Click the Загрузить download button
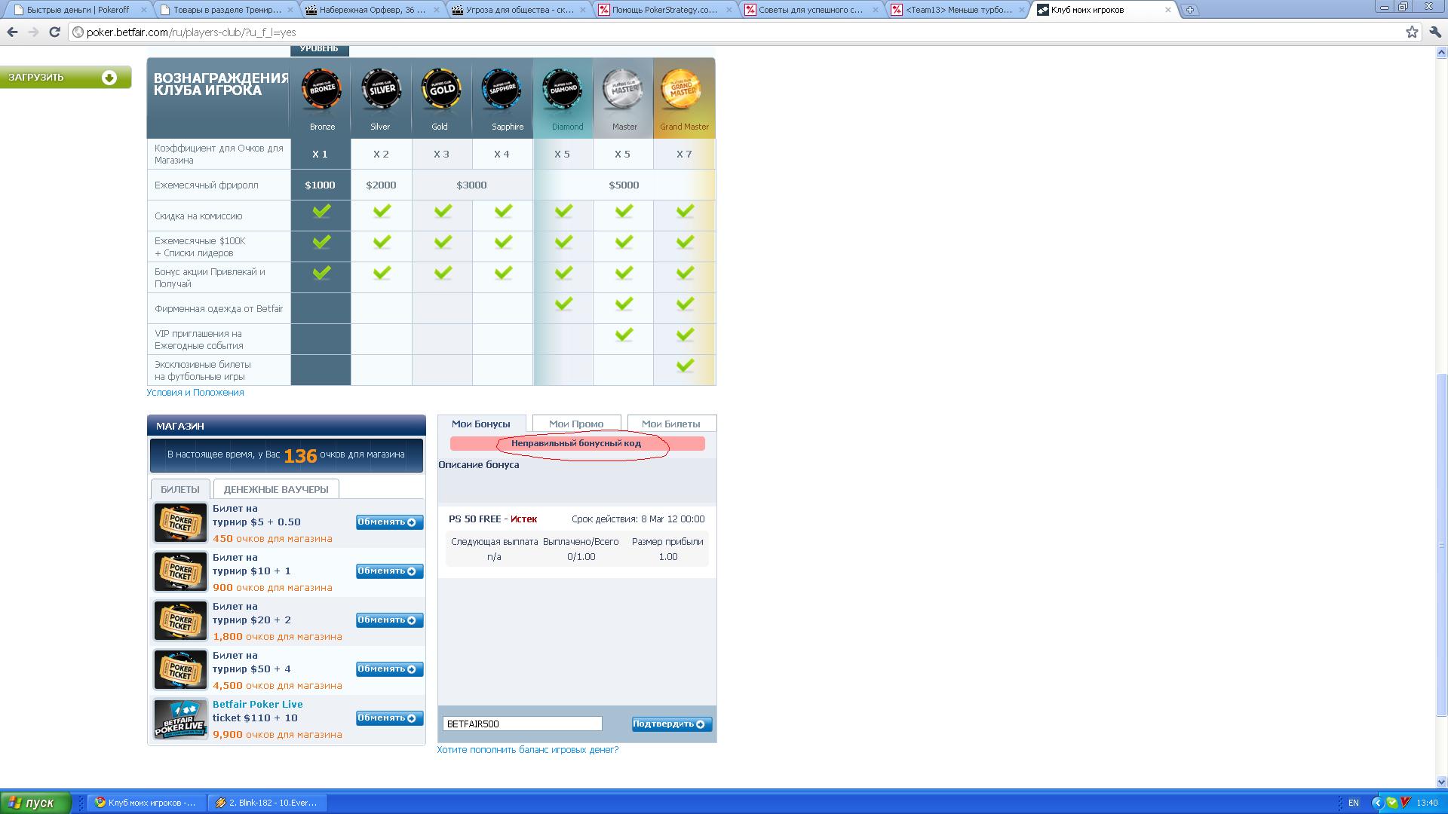The height and width of the screenshot is (814, 1448). 65,78
